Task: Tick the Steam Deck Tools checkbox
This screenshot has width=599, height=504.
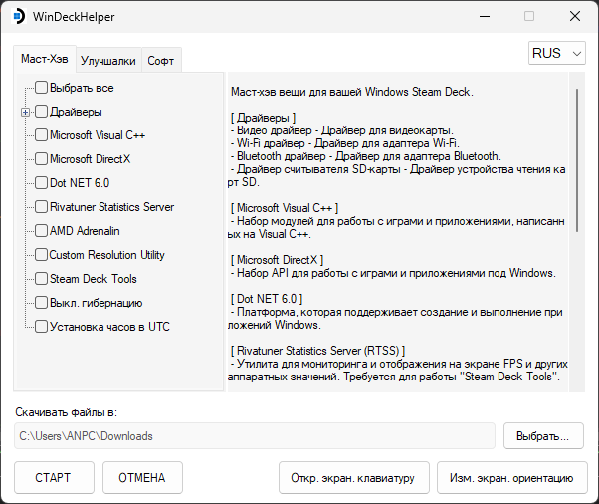Action: pyautogui.click(x=41, y=278)
